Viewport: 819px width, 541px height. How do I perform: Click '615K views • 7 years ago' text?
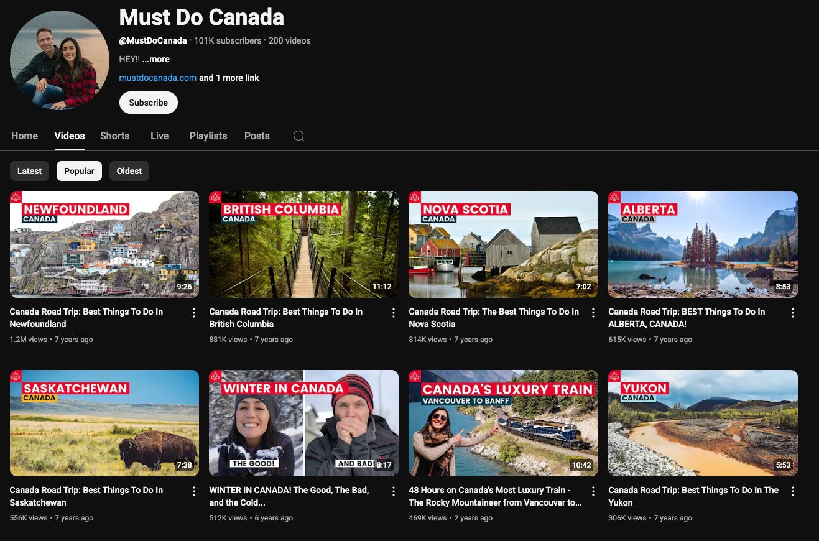(x=650, y=340)
